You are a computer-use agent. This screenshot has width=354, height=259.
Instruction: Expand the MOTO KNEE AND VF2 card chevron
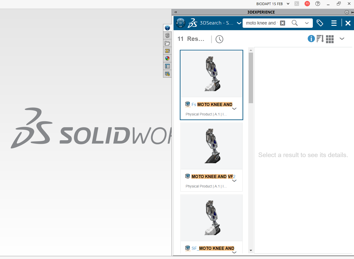[234, 181]
